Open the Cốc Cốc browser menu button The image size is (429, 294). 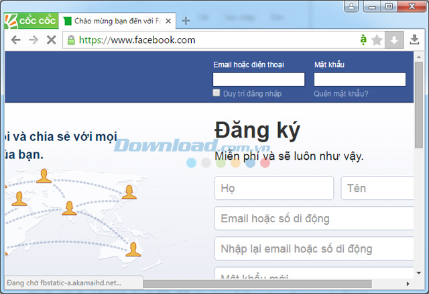(32, 21)
